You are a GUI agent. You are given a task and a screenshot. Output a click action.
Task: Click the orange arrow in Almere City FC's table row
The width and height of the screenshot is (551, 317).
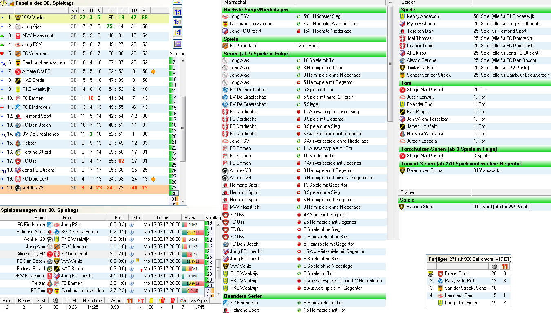[153, 71]
